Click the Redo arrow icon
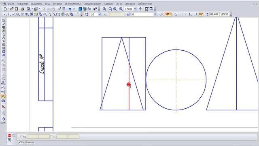This screenshot has height=146, width=259. click(74, 9)
